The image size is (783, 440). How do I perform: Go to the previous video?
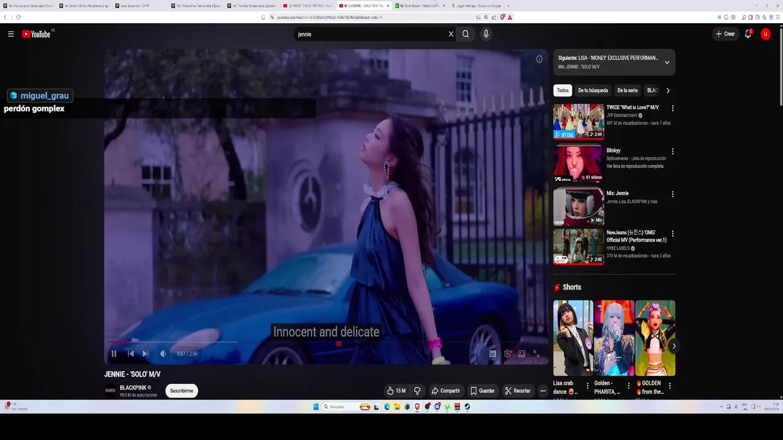point(130,354)
